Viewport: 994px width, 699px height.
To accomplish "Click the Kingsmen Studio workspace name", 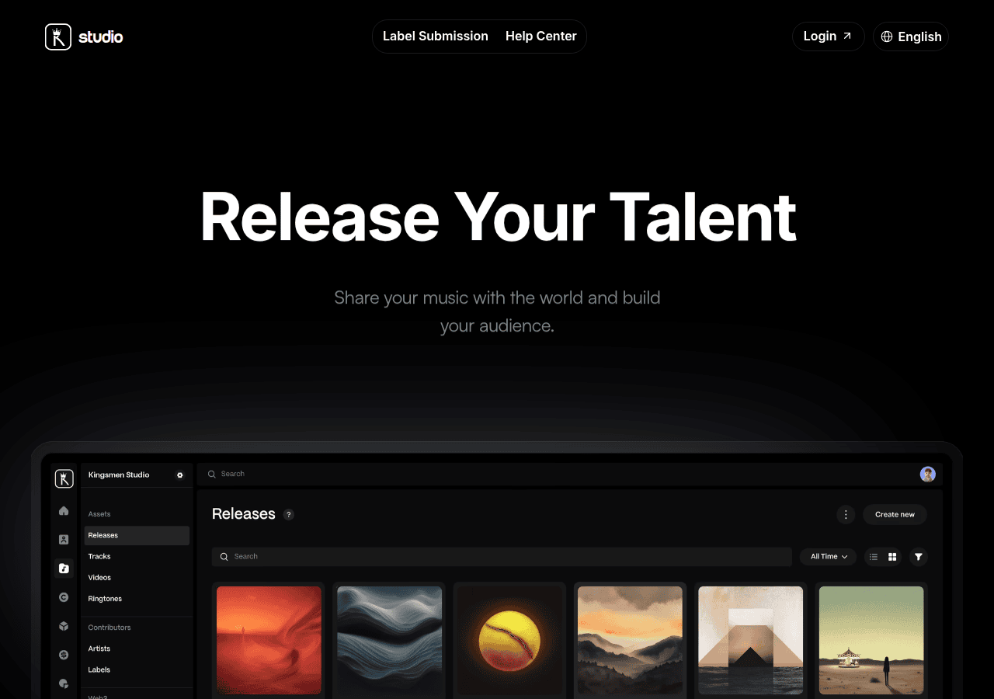I will pos(119,475).
